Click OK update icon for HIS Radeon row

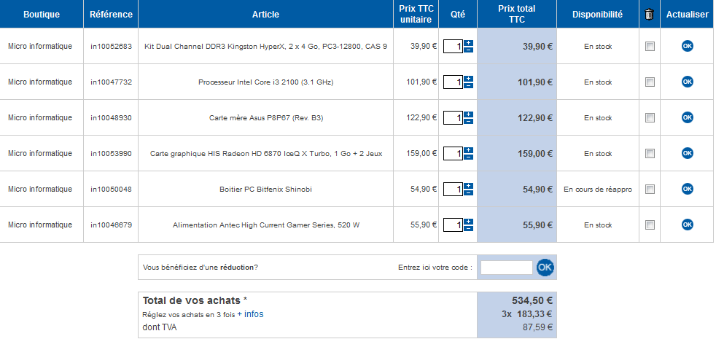[687, 153]
